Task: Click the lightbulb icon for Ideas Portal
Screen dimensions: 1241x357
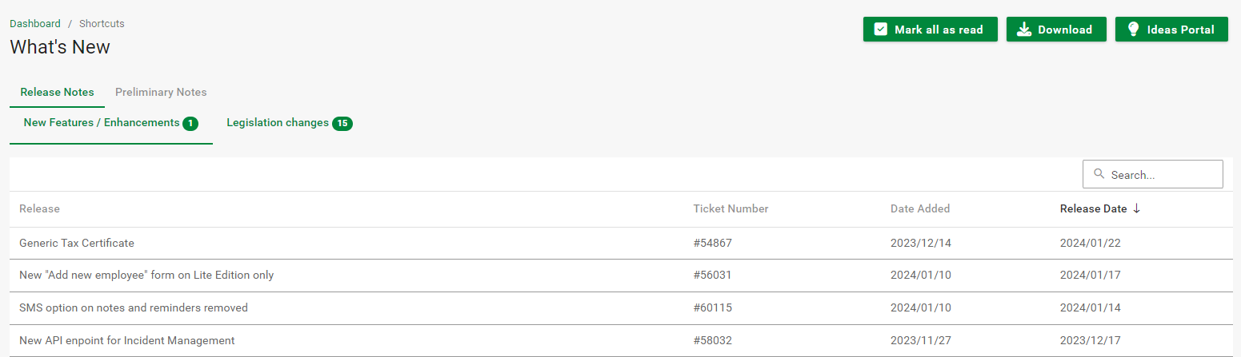Action: (x=1133, y=30)
